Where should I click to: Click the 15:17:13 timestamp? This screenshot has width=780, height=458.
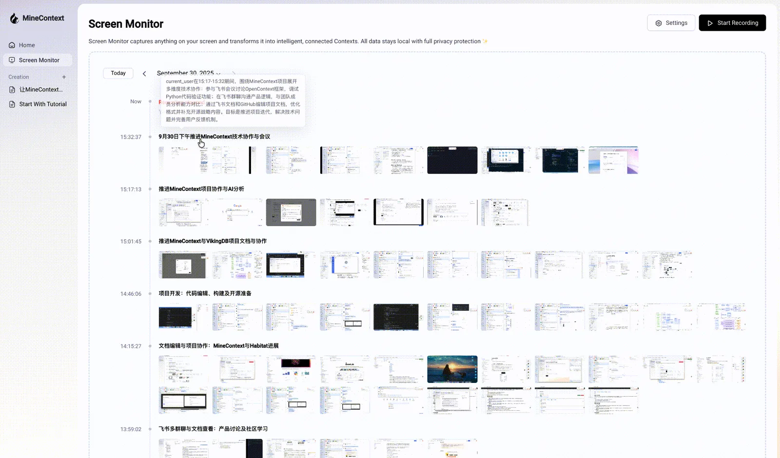tap(131, 190)
